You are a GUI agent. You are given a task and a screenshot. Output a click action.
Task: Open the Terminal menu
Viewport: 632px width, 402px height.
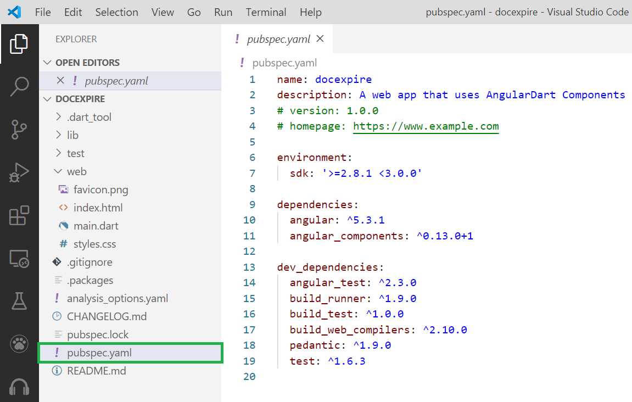[x=266, y=12]
